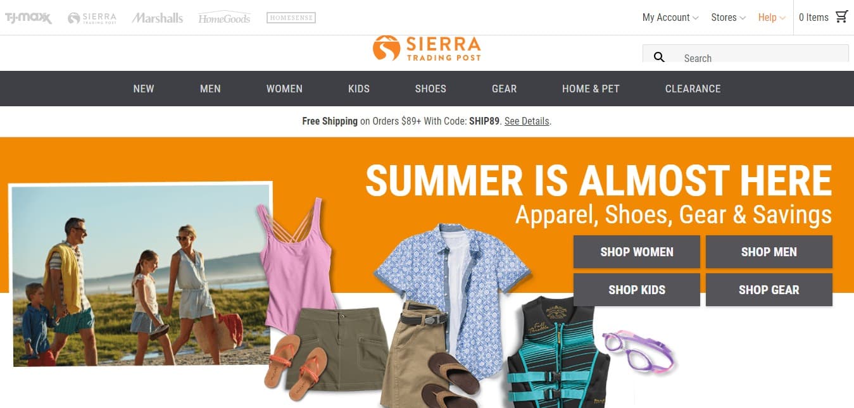The height and width of the screenshot is (408, 854).
Task: Click the SHOP GEAR button
Action: click(x=769, y=290)
